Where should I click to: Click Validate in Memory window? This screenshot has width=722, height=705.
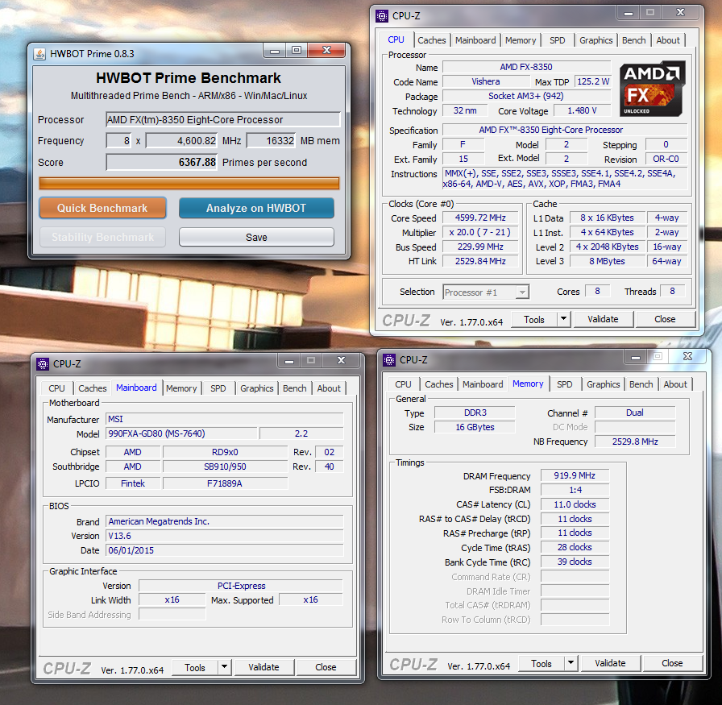610,663
